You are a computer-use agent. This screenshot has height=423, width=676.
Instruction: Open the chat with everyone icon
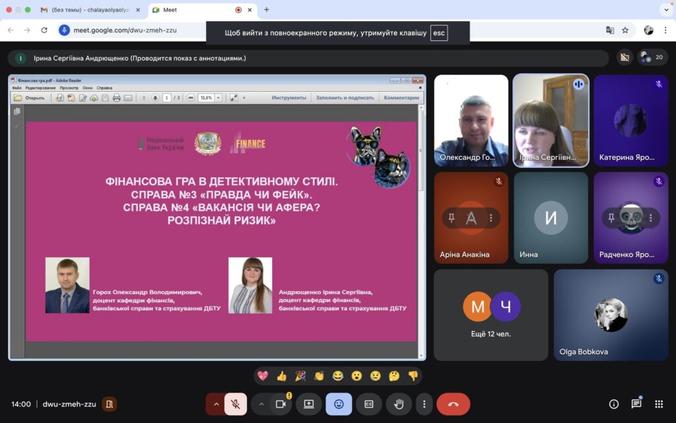[636, 404]
